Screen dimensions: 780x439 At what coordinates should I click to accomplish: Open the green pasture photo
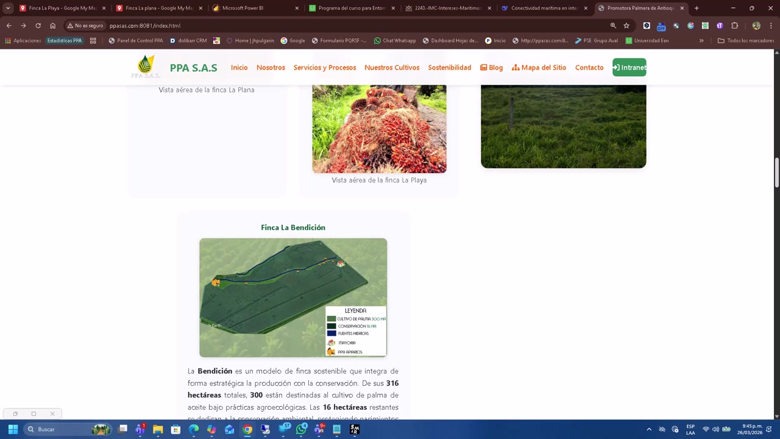pyautogui.click(x=563, y=126)
